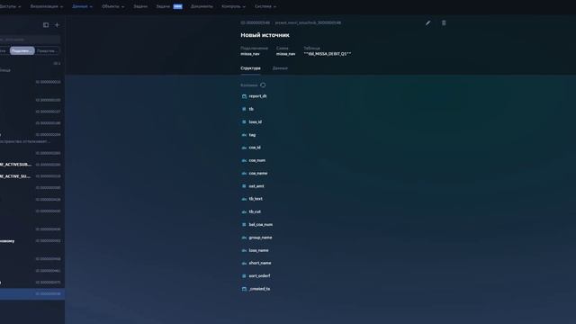The image size is (576, 324).
Task: Open the Документы menu item
Action: [202, 6]
